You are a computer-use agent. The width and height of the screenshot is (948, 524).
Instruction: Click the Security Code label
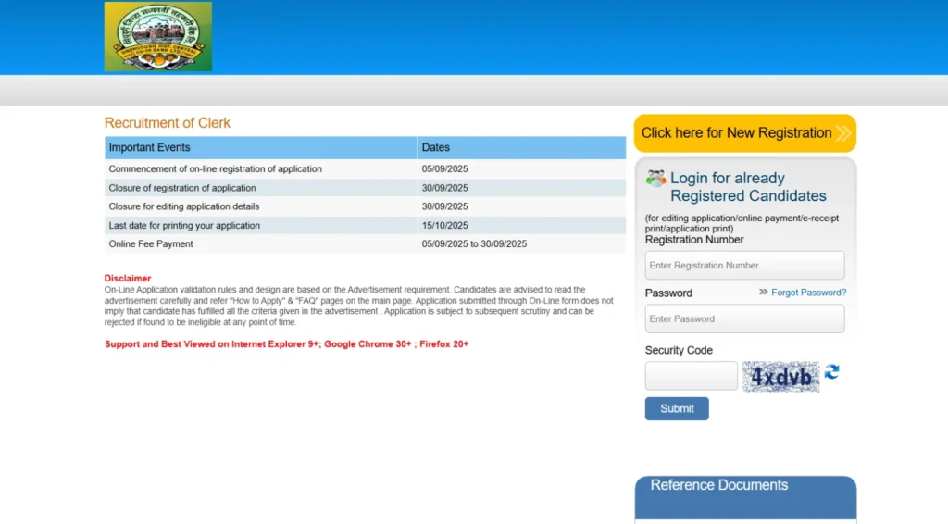coord(679,351)
